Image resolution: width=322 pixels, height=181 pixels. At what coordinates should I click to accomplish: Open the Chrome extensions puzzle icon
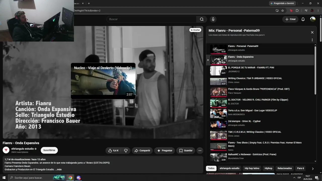tap(297, 11)
